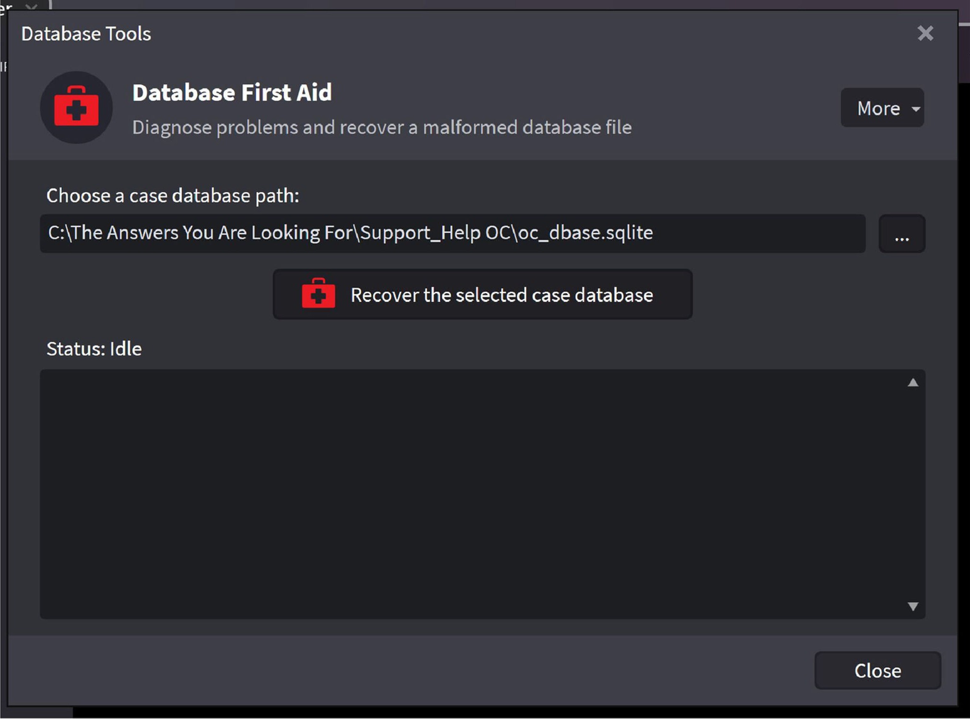Click the log scroll down arrow

coord(913,606)
